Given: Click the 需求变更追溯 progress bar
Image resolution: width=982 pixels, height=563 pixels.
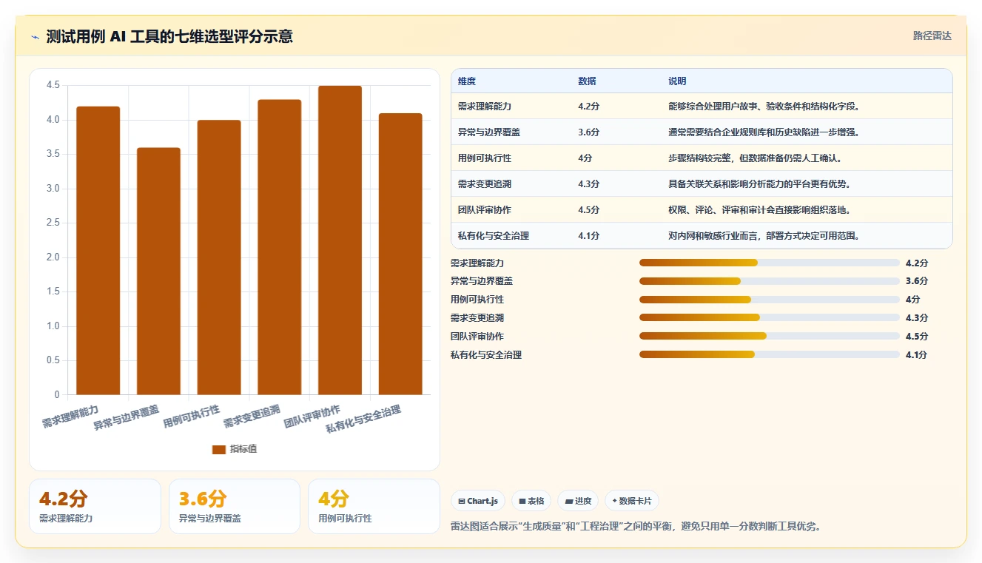Looking at the screenshot, I should click(770, 318).
